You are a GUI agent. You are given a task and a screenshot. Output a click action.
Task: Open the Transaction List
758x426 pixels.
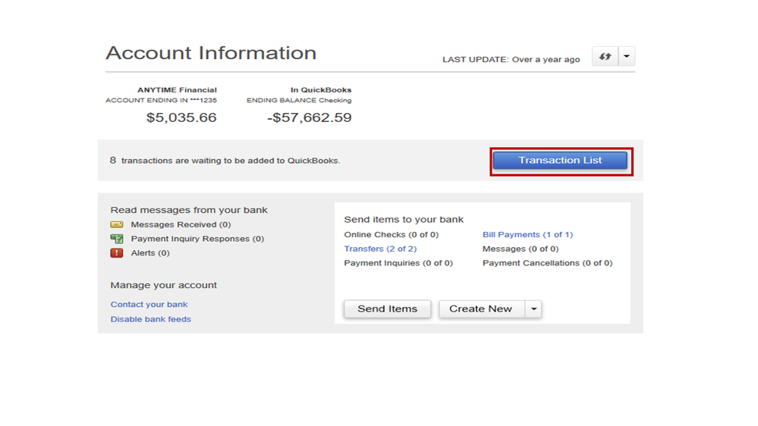point(560,161)
